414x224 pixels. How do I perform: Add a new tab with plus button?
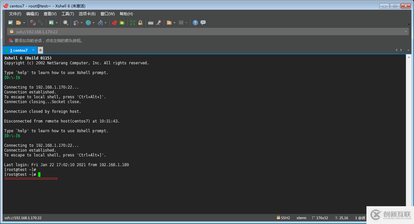(x=40, y=50)
